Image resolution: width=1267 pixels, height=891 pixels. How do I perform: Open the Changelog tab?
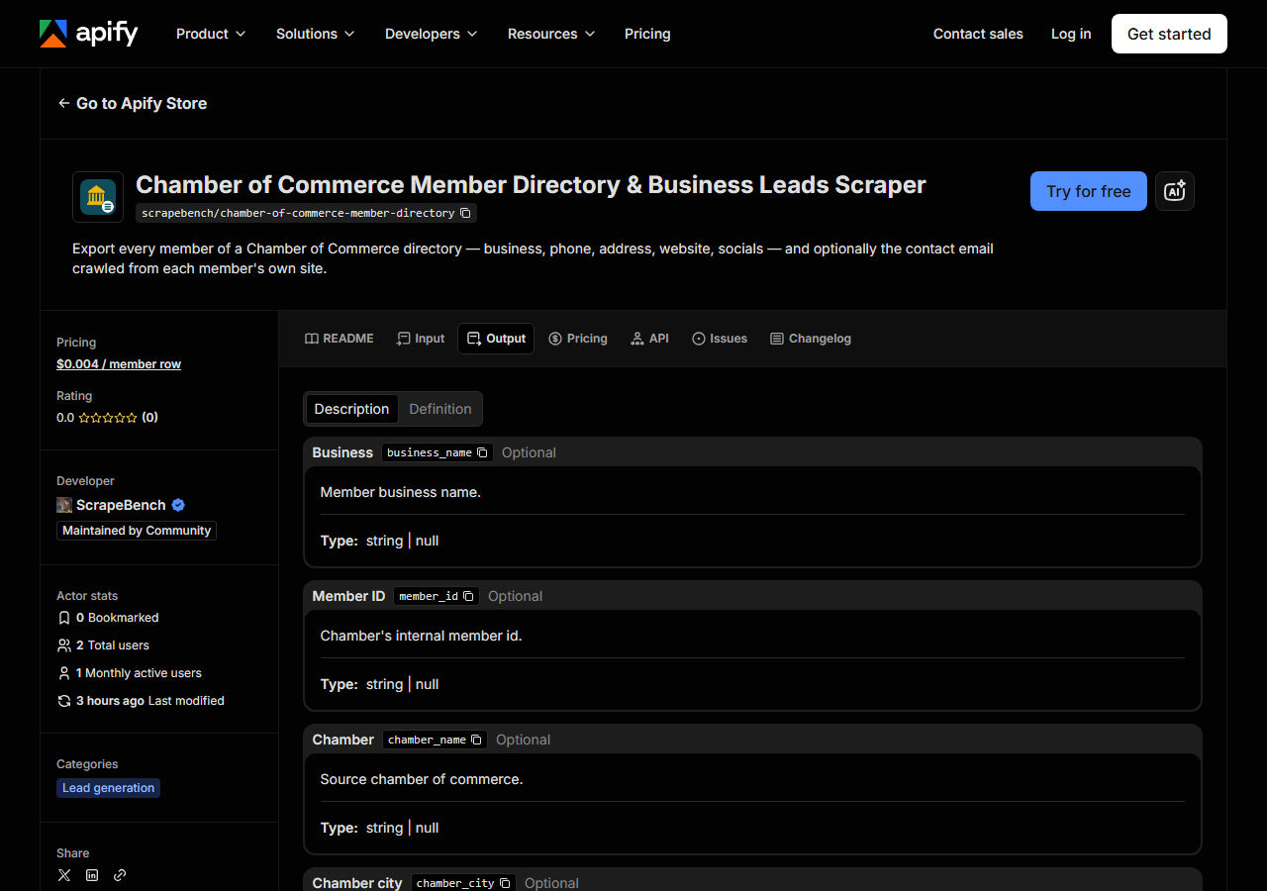(811, 339)
